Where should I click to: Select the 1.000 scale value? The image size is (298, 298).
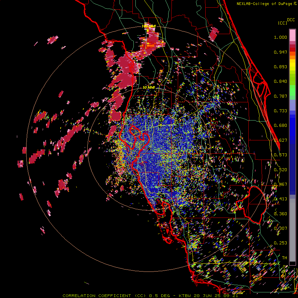(280, 37)
